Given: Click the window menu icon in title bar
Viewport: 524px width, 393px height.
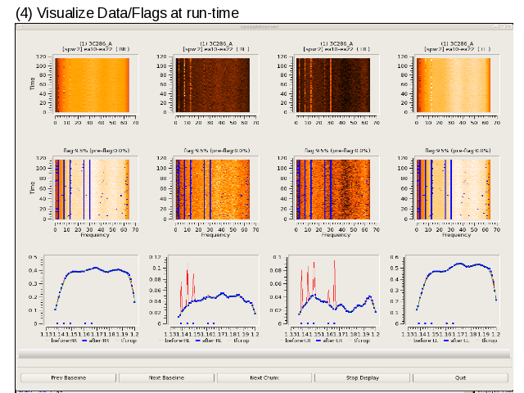Looking at the screenshot, I should (20, 27).
